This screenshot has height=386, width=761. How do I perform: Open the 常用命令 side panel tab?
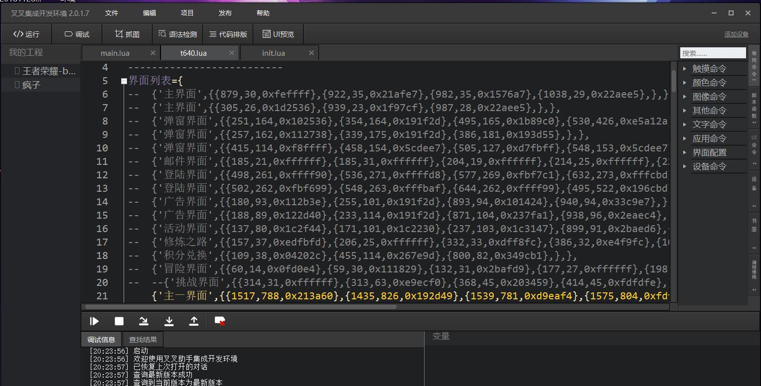(754, 66)
